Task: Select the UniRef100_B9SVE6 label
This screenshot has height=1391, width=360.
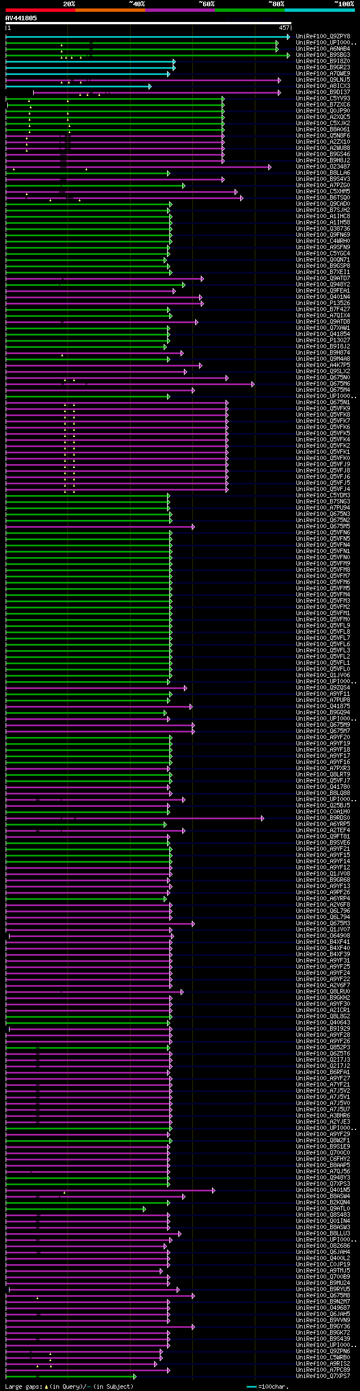Action: click(323, 843)
